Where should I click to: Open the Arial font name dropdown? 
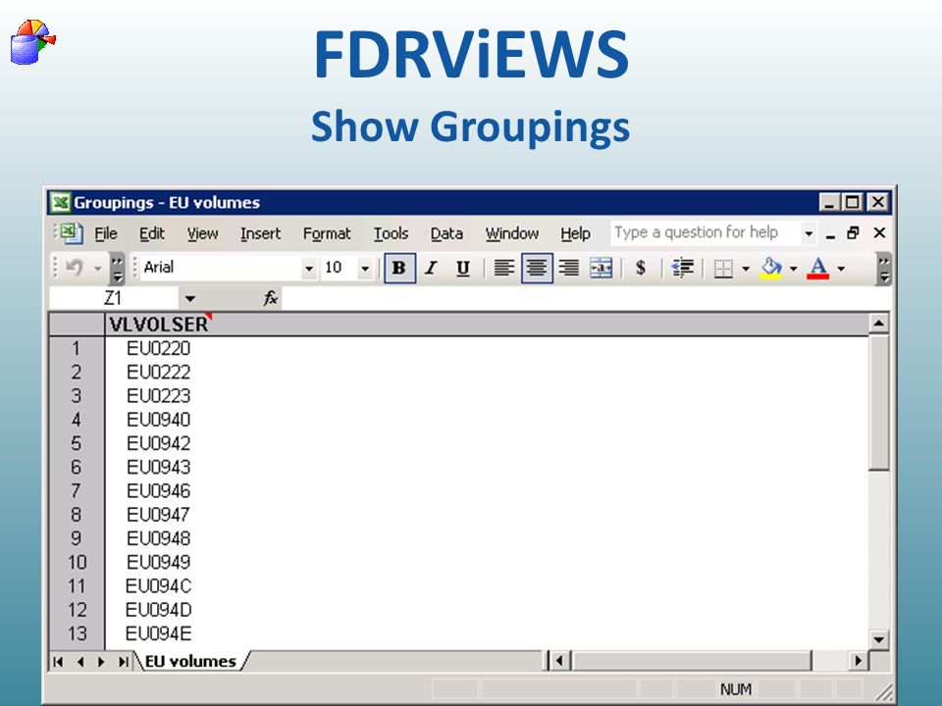tap(309, 269)
